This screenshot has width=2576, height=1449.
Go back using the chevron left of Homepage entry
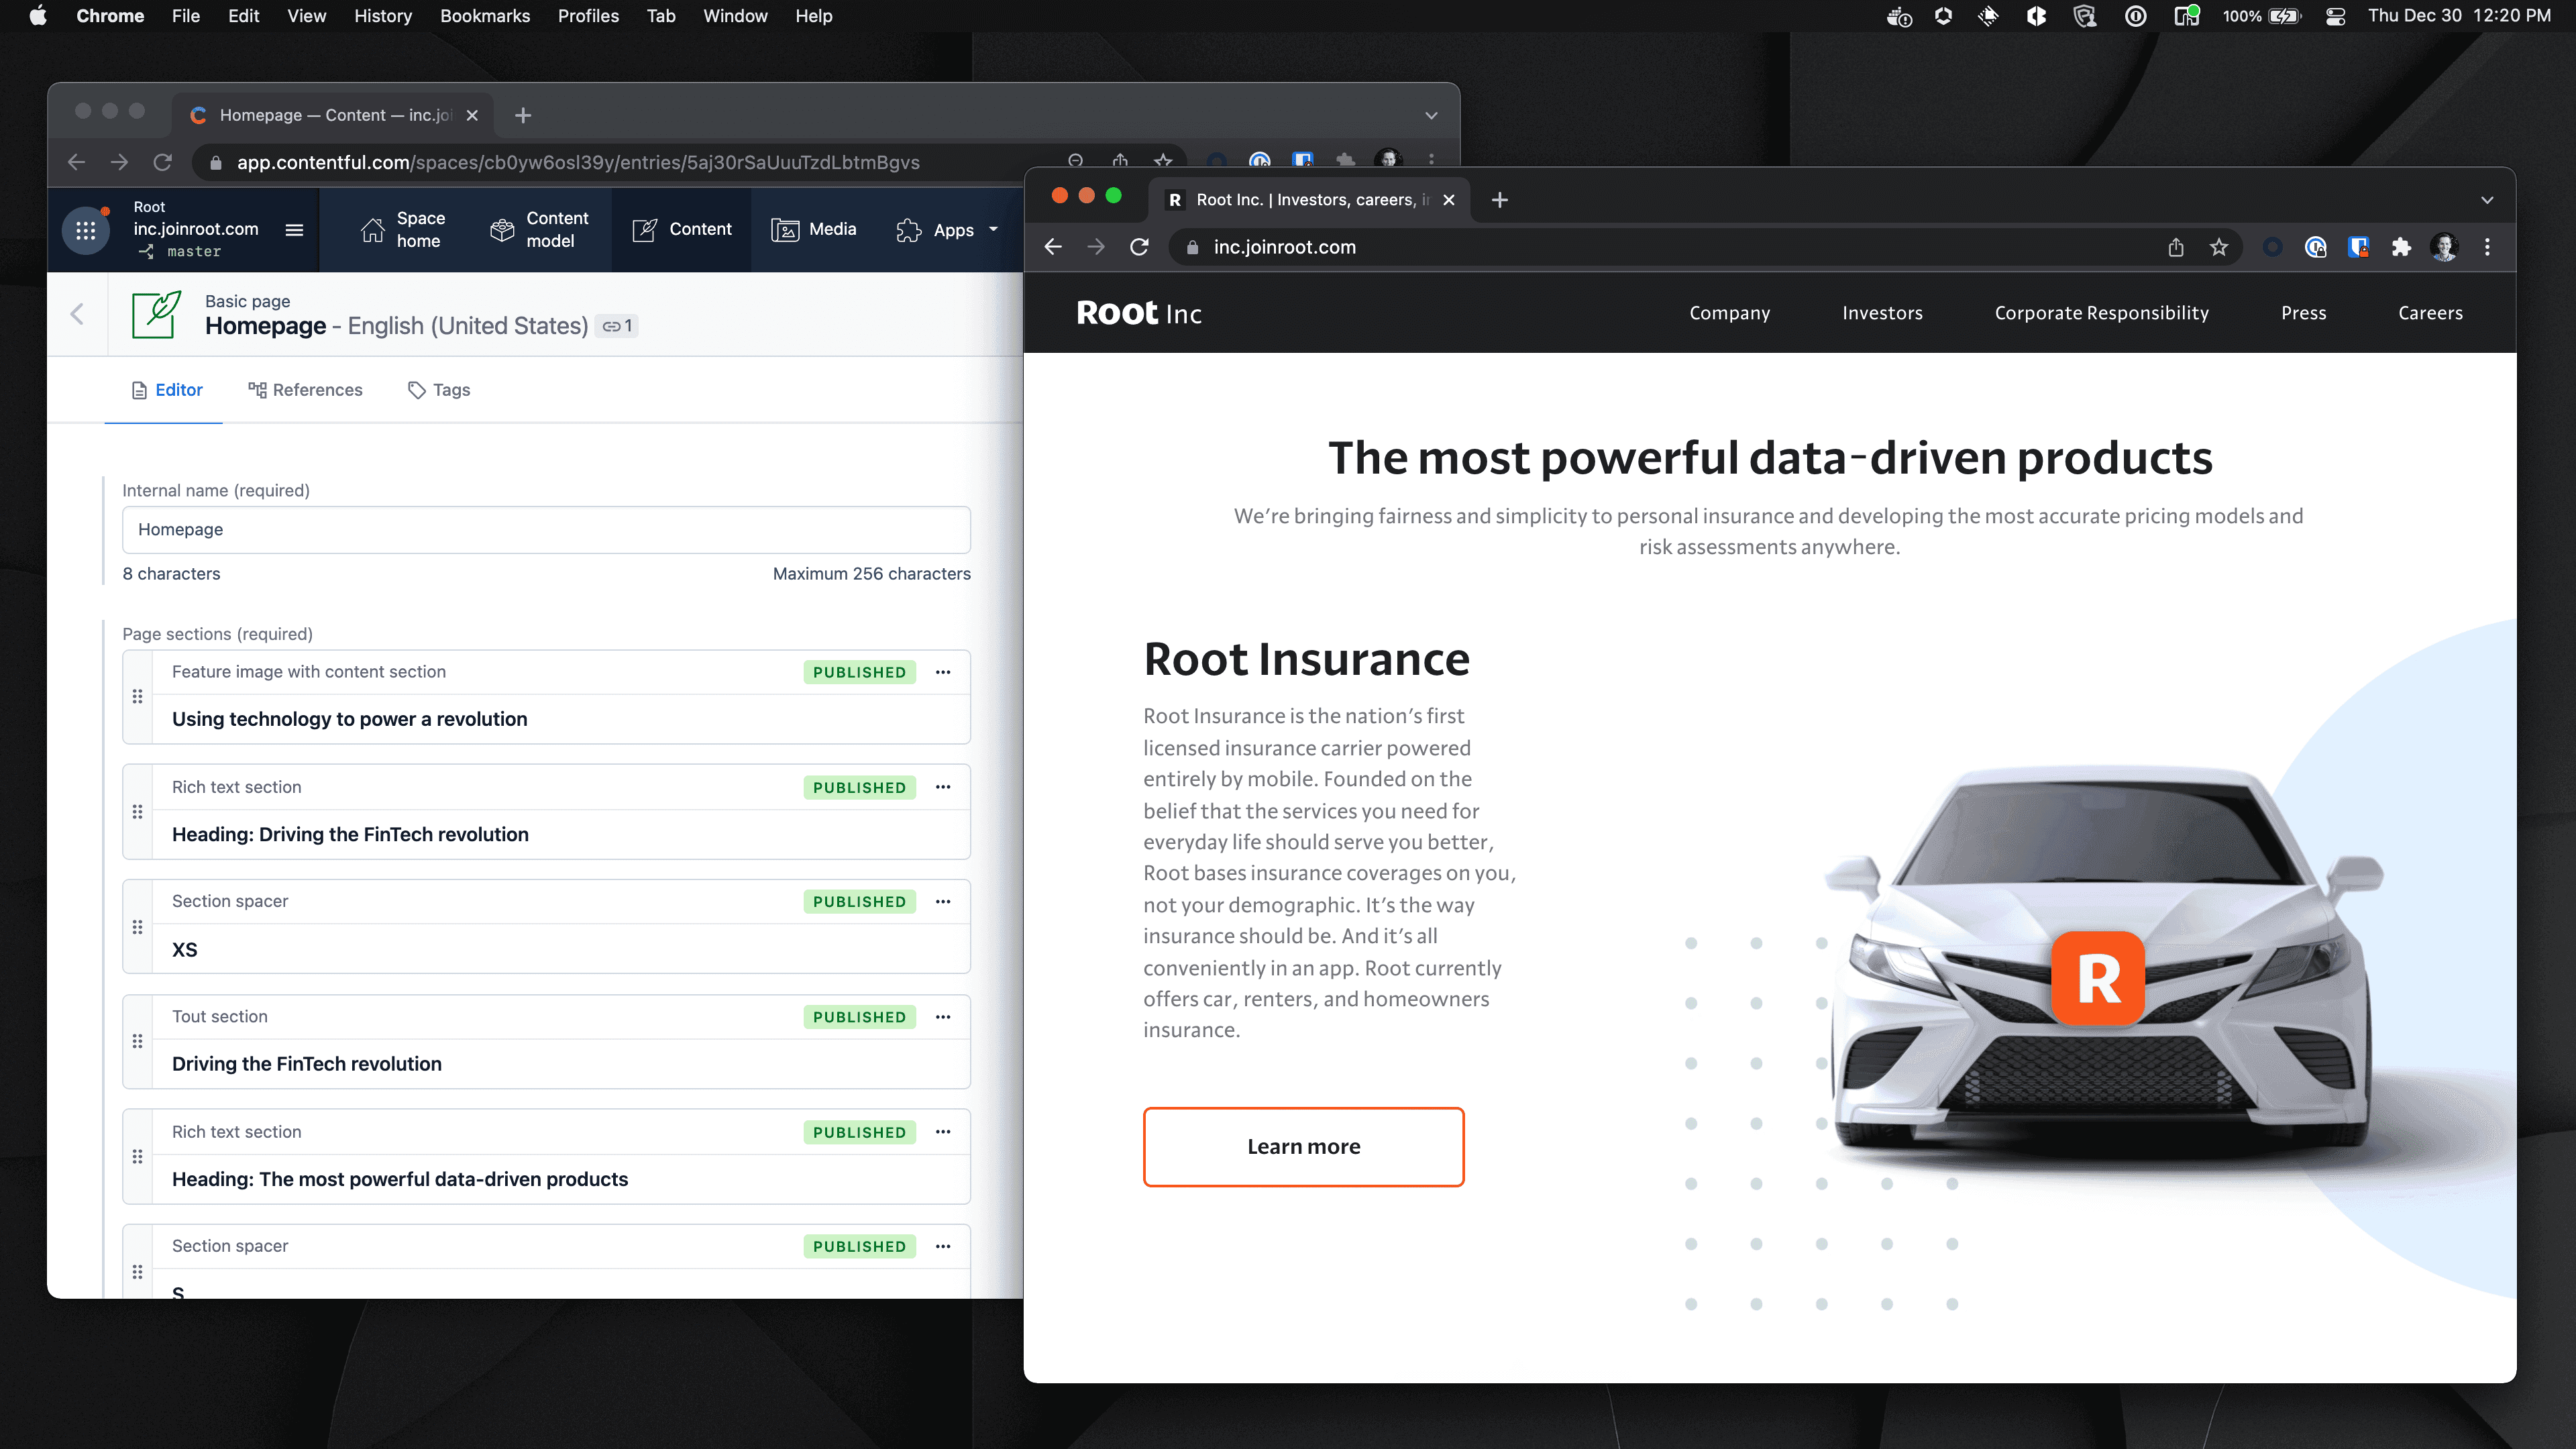click(77, 314)
